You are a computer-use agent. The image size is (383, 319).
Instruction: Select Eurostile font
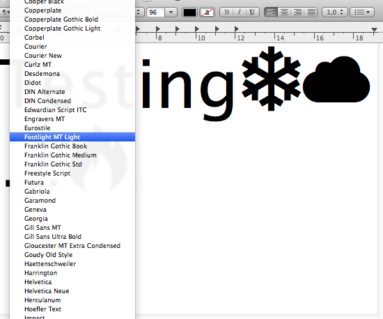click(x=72, y=127)
